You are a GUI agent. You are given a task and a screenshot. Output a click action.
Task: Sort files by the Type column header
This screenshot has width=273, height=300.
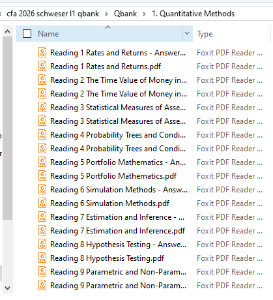click(x=205, y=34)
